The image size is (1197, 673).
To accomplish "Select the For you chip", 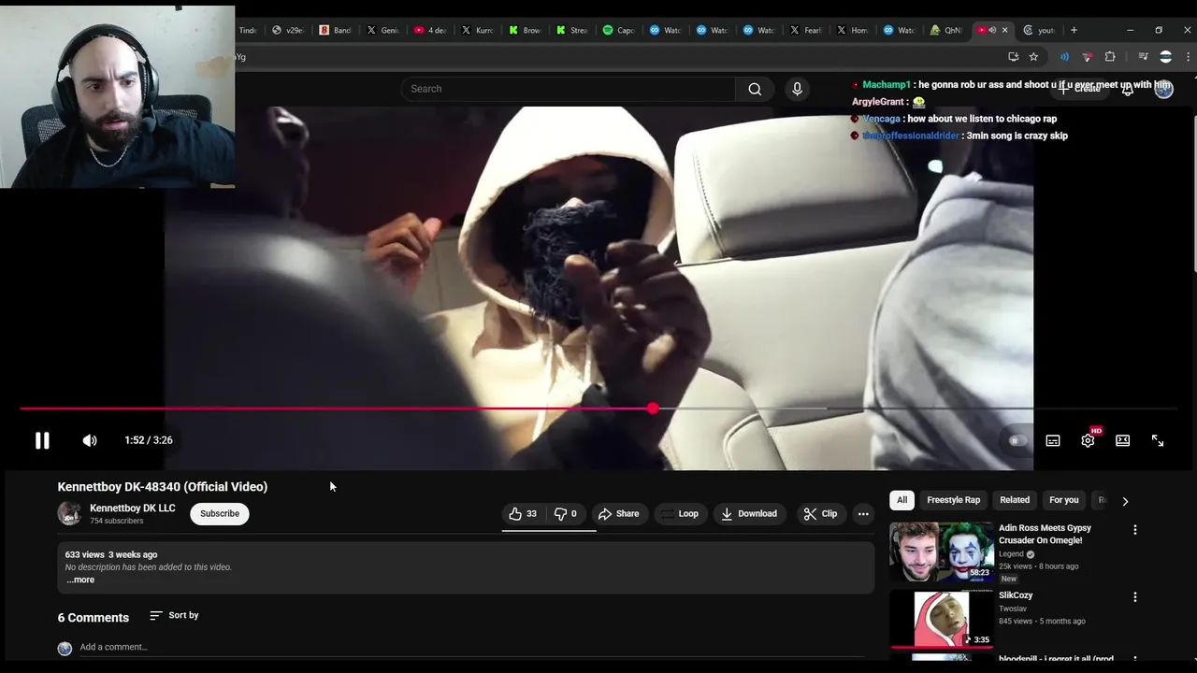I will point(1063,500).
